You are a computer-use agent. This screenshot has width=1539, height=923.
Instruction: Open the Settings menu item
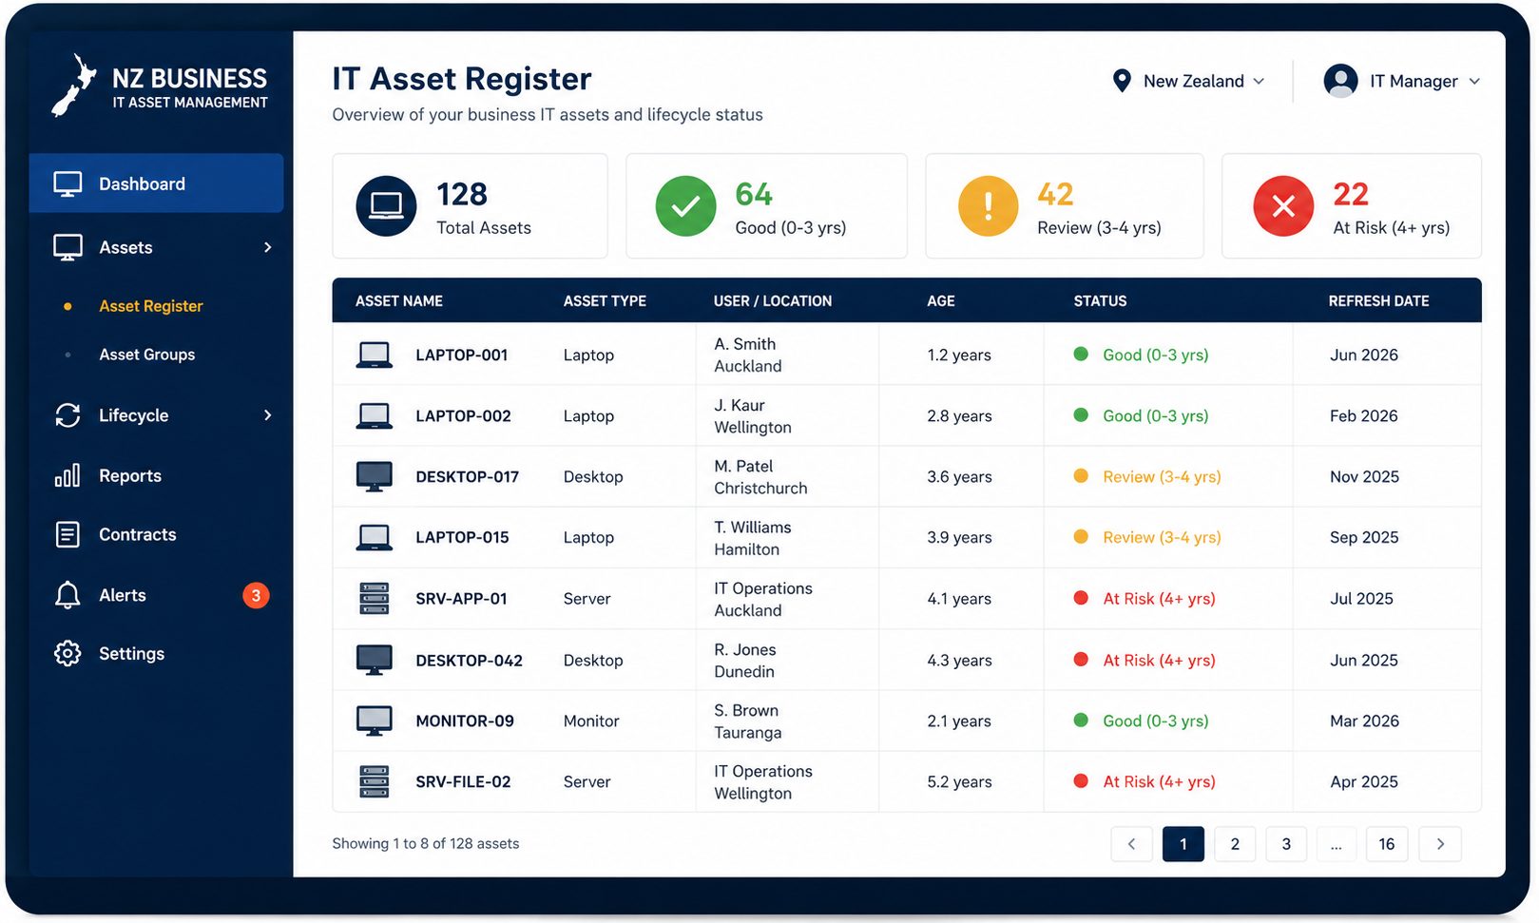(x=132, y=653)
